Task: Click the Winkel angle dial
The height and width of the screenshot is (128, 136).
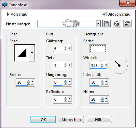Action: coord(119,66)
